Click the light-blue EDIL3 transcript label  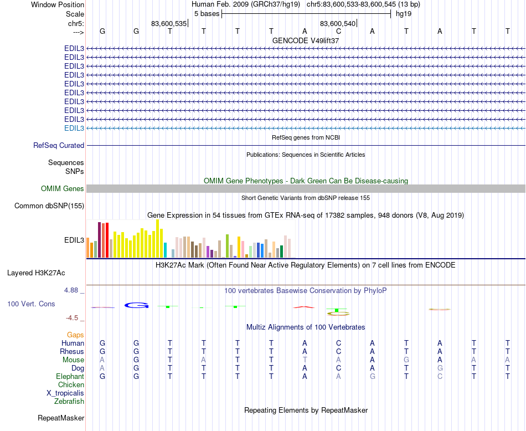pos(74,128)
